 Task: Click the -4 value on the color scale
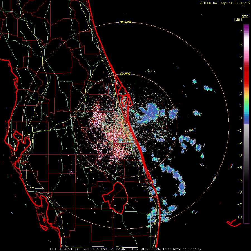(x=240, y=168)
